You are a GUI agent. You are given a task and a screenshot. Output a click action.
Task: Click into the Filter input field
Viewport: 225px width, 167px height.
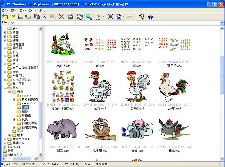115,23
